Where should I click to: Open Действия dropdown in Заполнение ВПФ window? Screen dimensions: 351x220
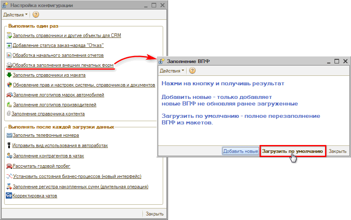172,70
